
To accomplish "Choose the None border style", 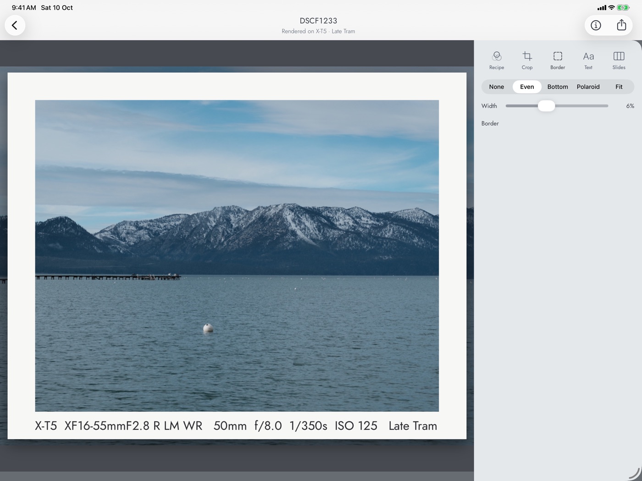I will click(497, 87).
